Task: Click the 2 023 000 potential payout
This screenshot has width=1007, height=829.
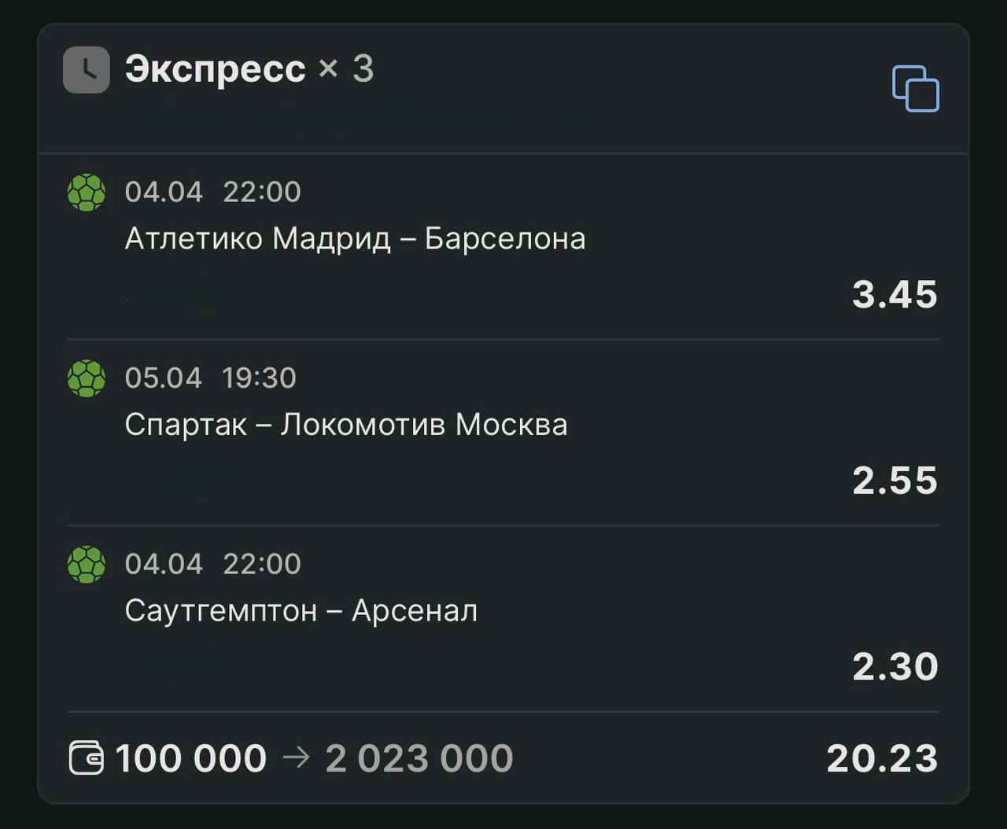Action: pyautogui.click(x=419, y=758)
